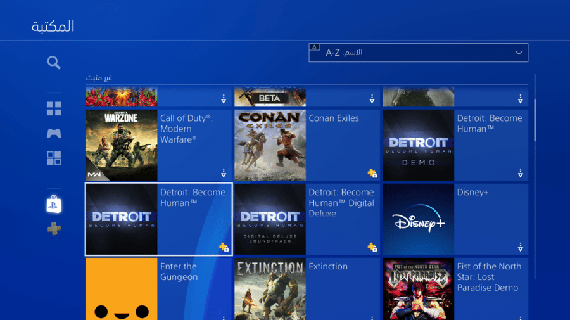Click the Disney+ title text
This screenshot has height=320, width=570.
coord(472,193)
